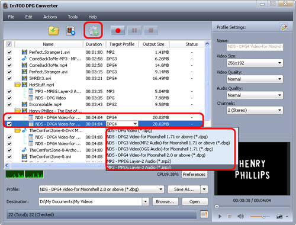Click the preview seek bar handle
Image resolution: width=296 pixels, height=225 pixels.
point(217,207)
